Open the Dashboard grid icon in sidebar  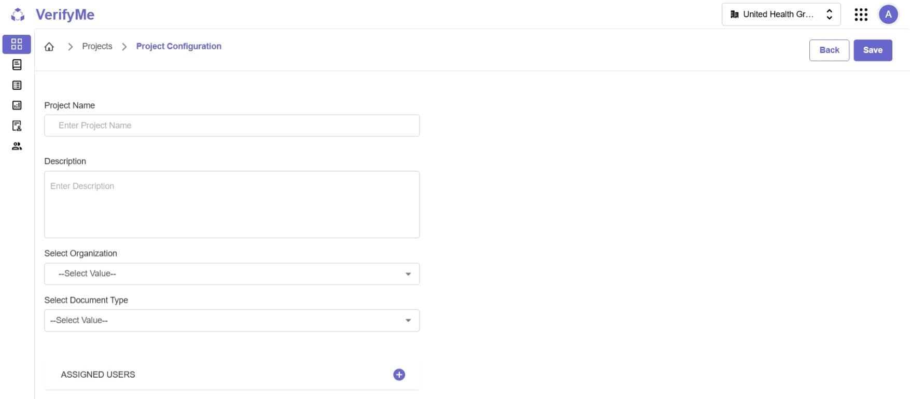[16, 45]
